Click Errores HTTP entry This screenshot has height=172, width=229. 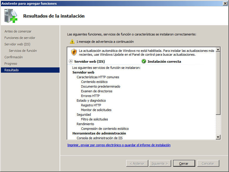(90, 96)
